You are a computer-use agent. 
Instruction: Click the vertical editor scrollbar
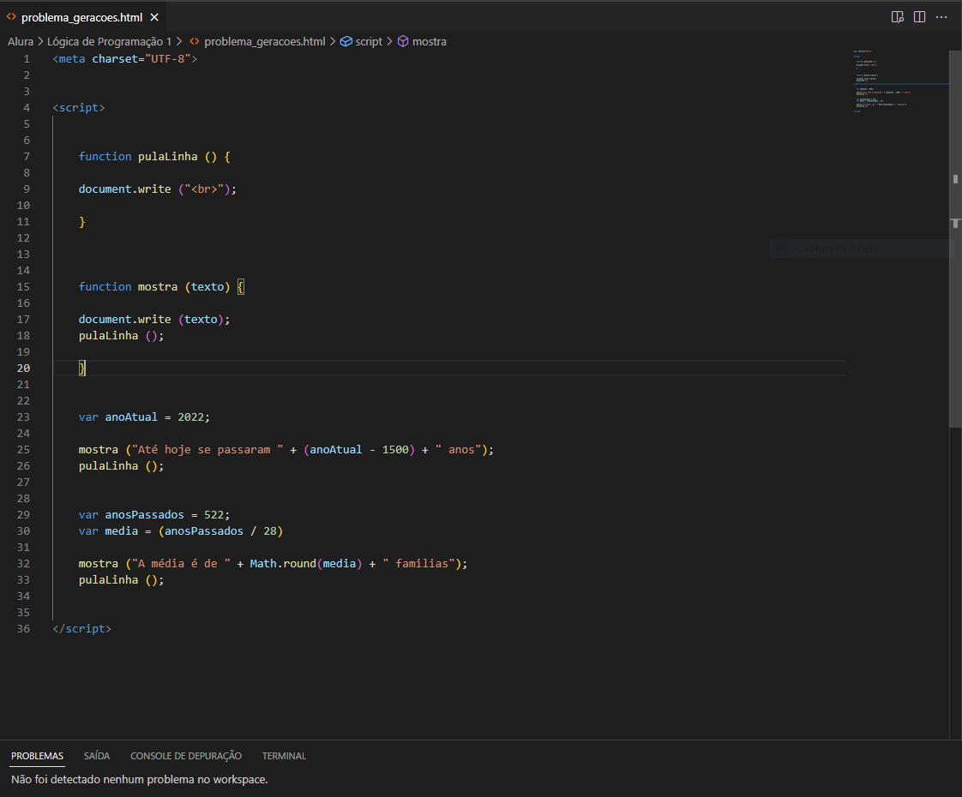pyautogui.click(x=955, y=239)
